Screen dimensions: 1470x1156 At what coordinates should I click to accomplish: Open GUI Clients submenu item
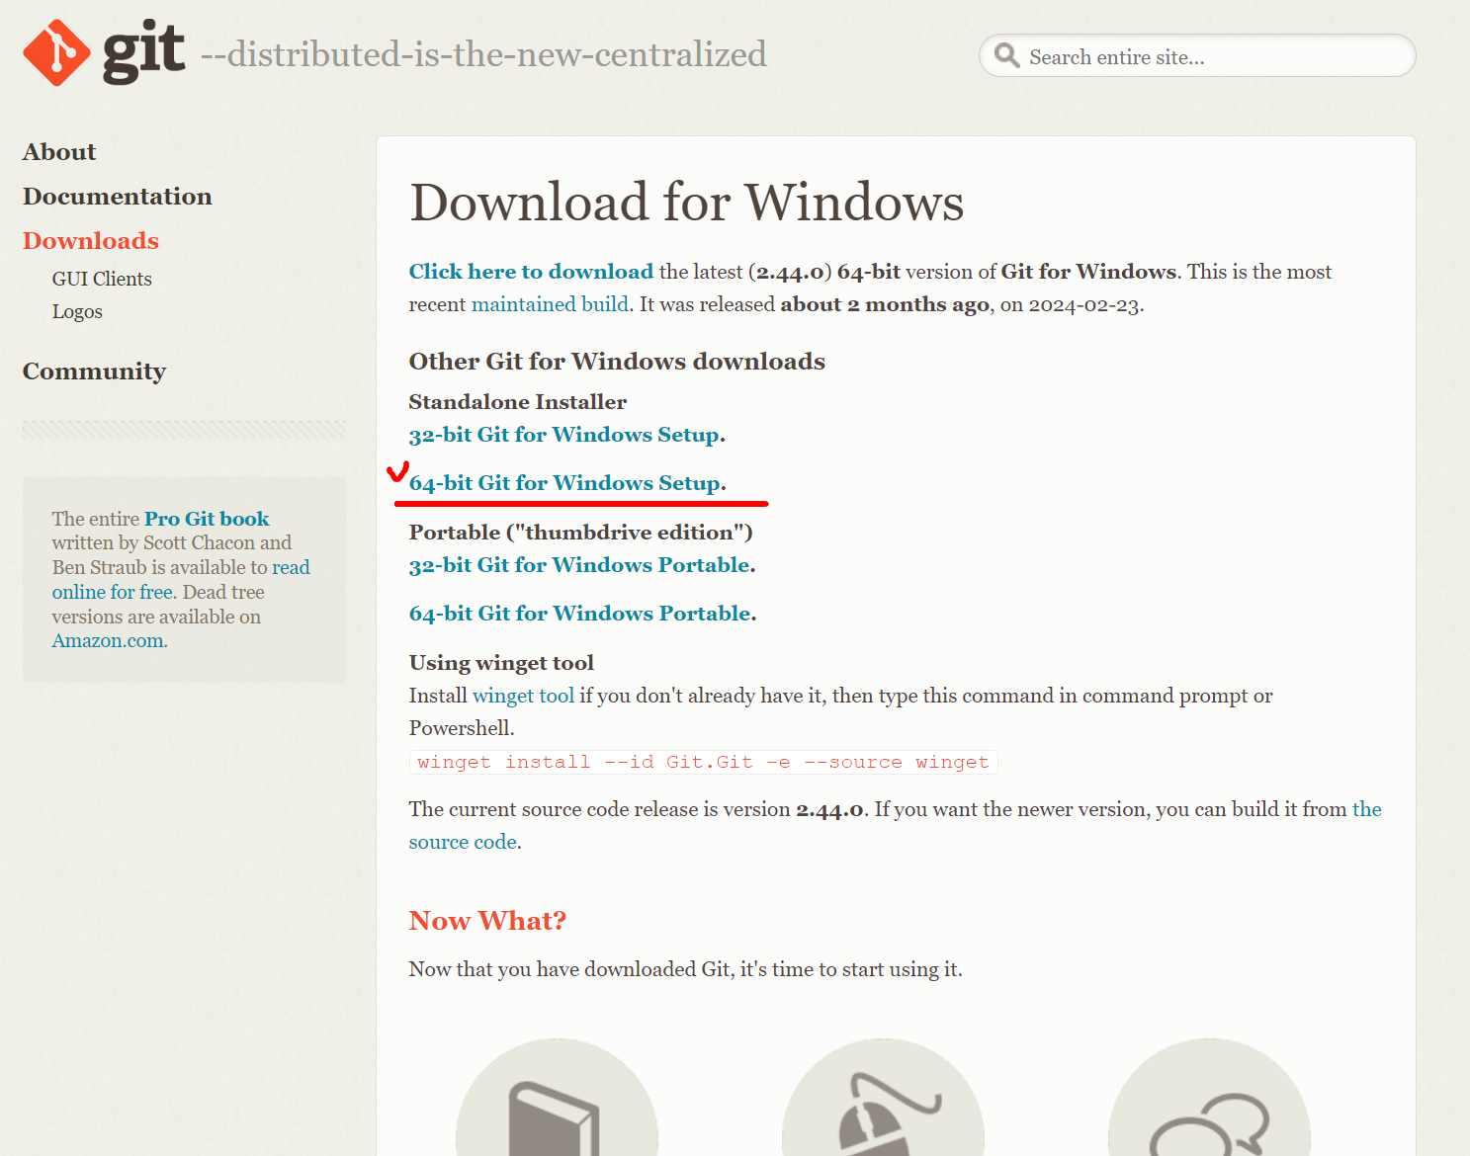point(102,279)
